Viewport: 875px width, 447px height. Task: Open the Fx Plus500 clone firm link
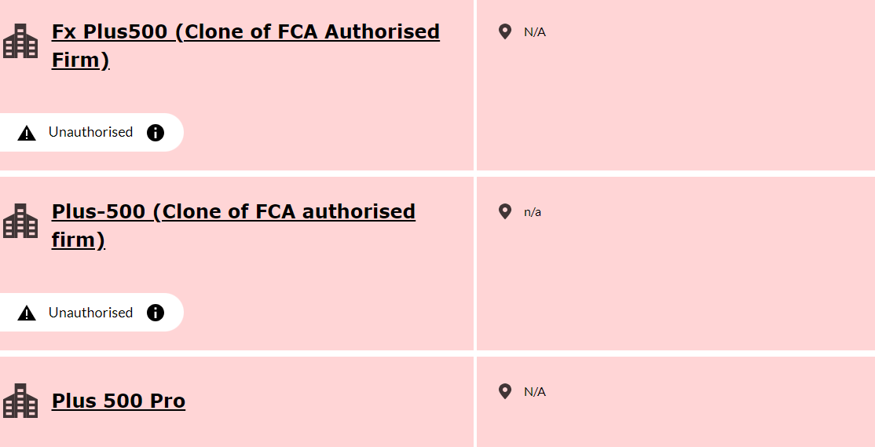pyautogui.click(x=246, y=46)
